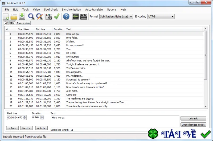The height and width of the screenshot is (141, 213).
Task: Click start time 00:01:29,210 cell
Action: click(x=26, y=102)
